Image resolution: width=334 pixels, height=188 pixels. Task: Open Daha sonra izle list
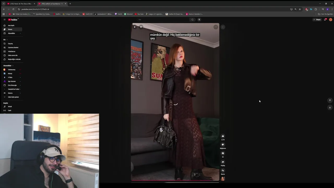coord(12,55)
